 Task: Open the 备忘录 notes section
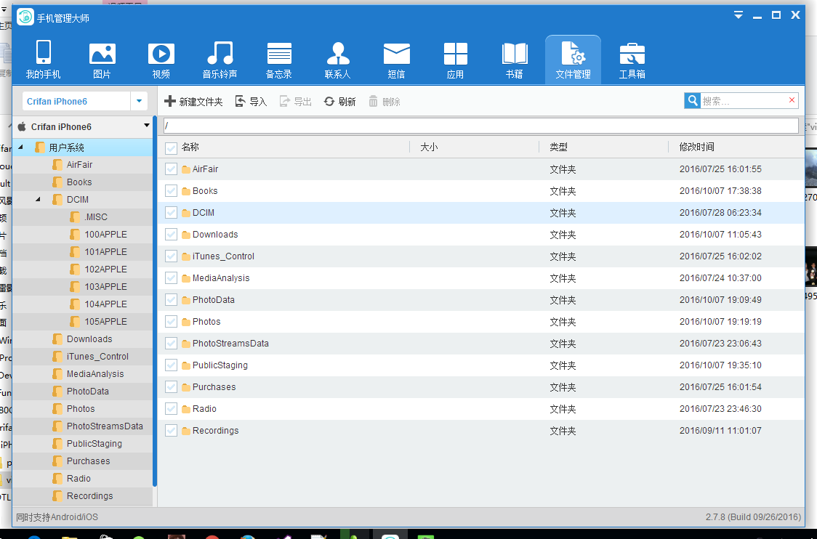tap(279, 60)
